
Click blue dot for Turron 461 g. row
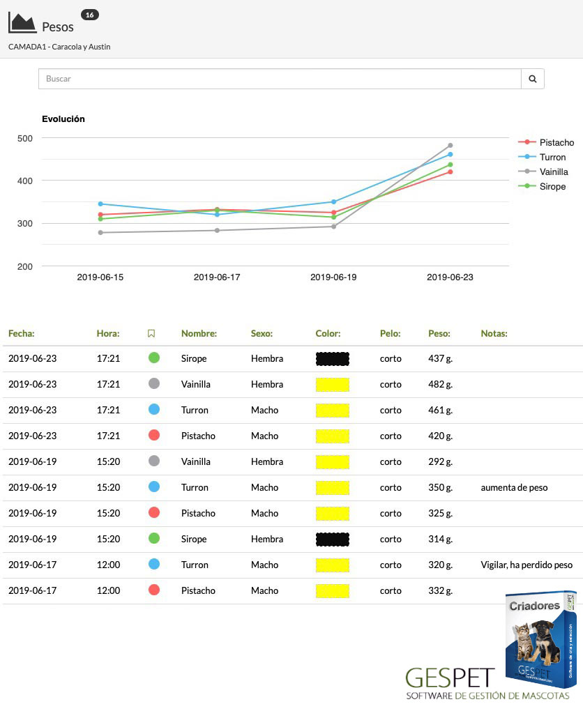click(x=154, y=409)
